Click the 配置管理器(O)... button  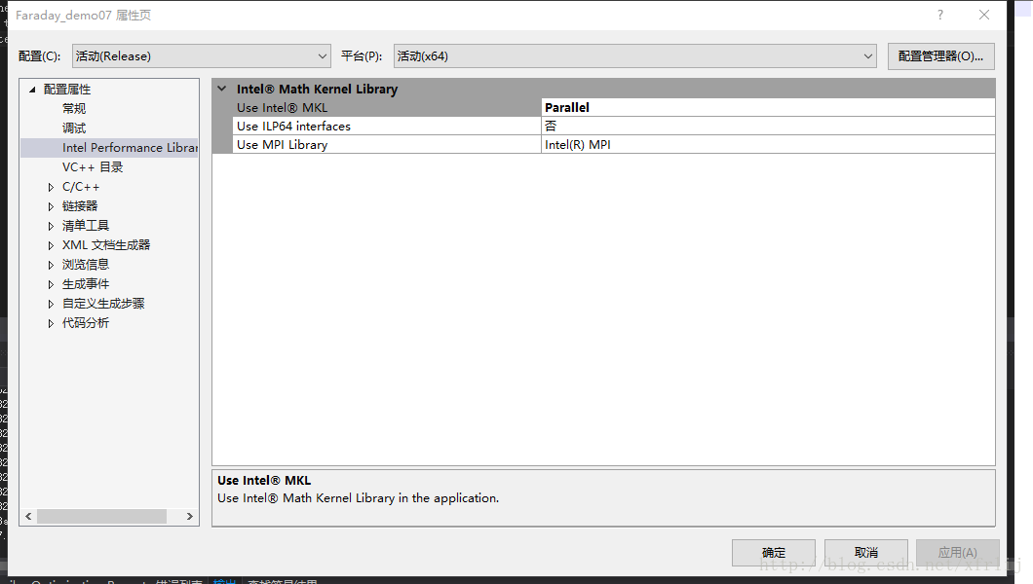point(940,56)
